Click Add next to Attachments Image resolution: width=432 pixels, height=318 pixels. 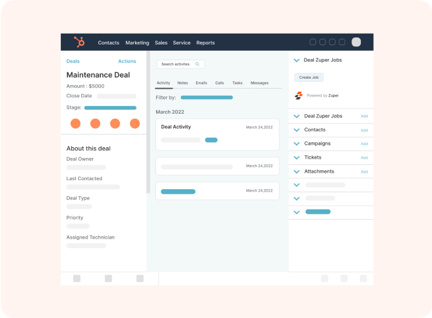pos(364,171)
